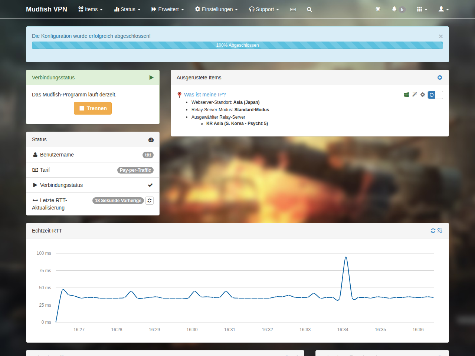The height and width of the screenshot is (356, 475).
Task: Open search via the magnifier icon
Action: 309,9
